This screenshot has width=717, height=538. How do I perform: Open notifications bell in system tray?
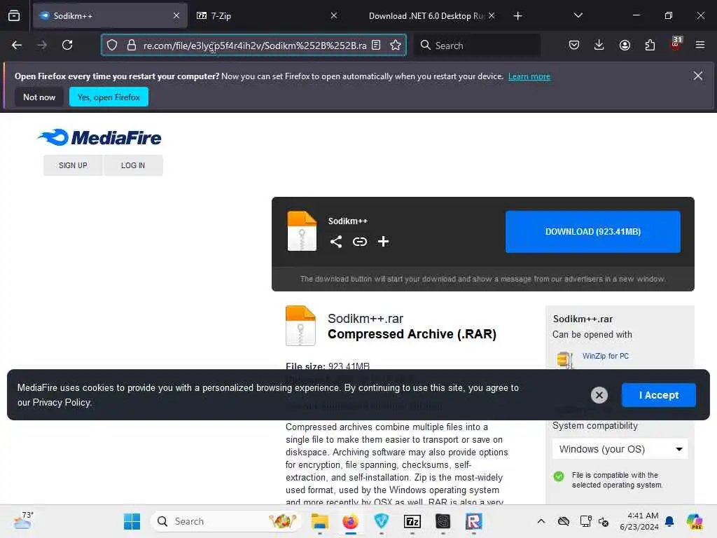[x=669, y=521]
